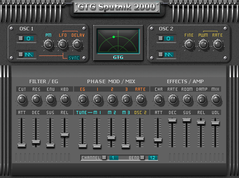Click the filter envelope DEC slider handle
This screenshot has width=239, height=178.
(36, 142)
